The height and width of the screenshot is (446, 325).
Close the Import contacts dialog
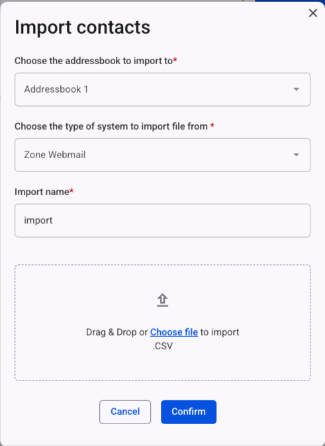click(313, 13)
